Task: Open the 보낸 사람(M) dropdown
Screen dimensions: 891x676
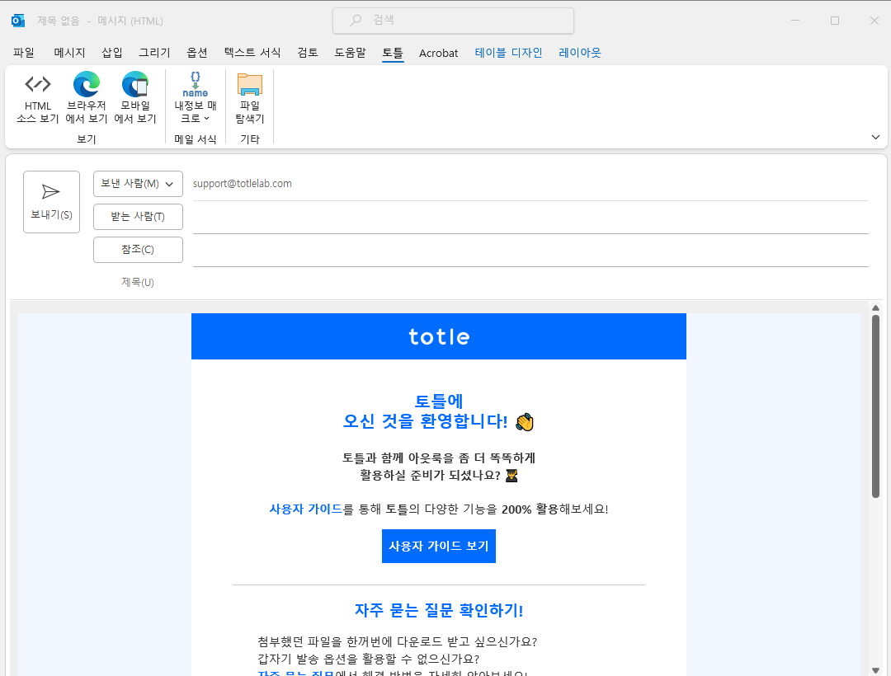Action: point(138,183)
